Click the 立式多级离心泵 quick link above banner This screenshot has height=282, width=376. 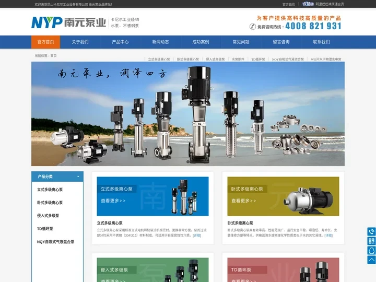point(159,59)
